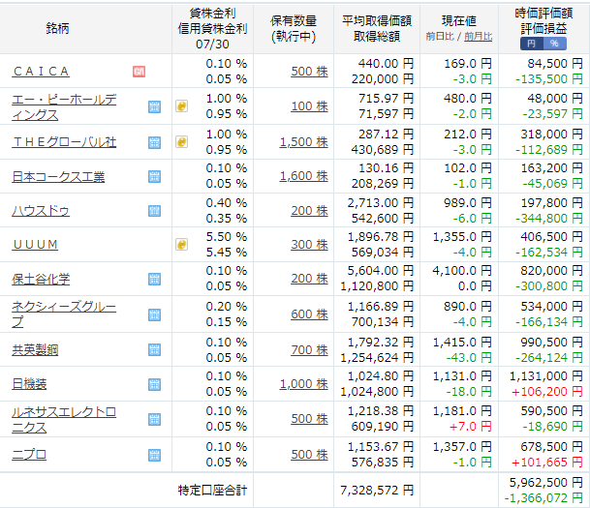Image resolution: width=590 pixels, height=508 pixels.
Task: Open the 日本コークス工業 stock link
Action: tap(58, 177)
